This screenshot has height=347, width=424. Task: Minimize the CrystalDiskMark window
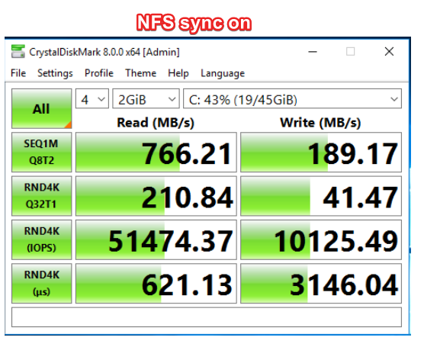point(313,51)
